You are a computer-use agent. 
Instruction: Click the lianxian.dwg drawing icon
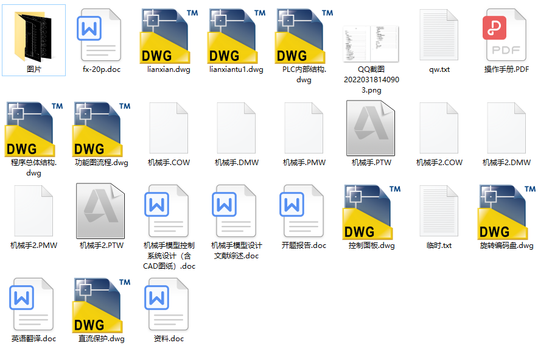[169, 36]
